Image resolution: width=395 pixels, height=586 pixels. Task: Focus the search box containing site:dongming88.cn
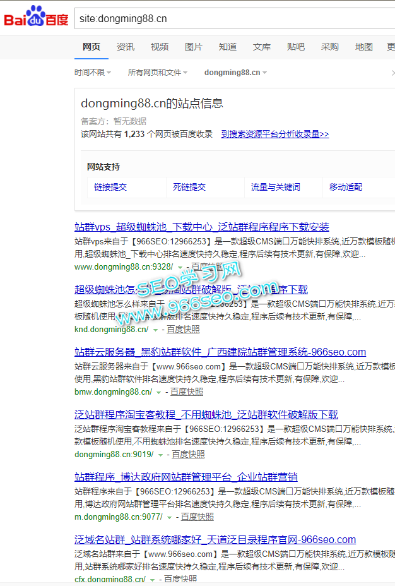235,18
